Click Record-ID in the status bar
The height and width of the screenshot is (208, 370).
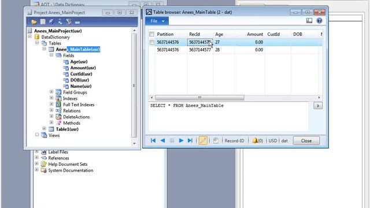pyautogui.click(x=234, y=141)
